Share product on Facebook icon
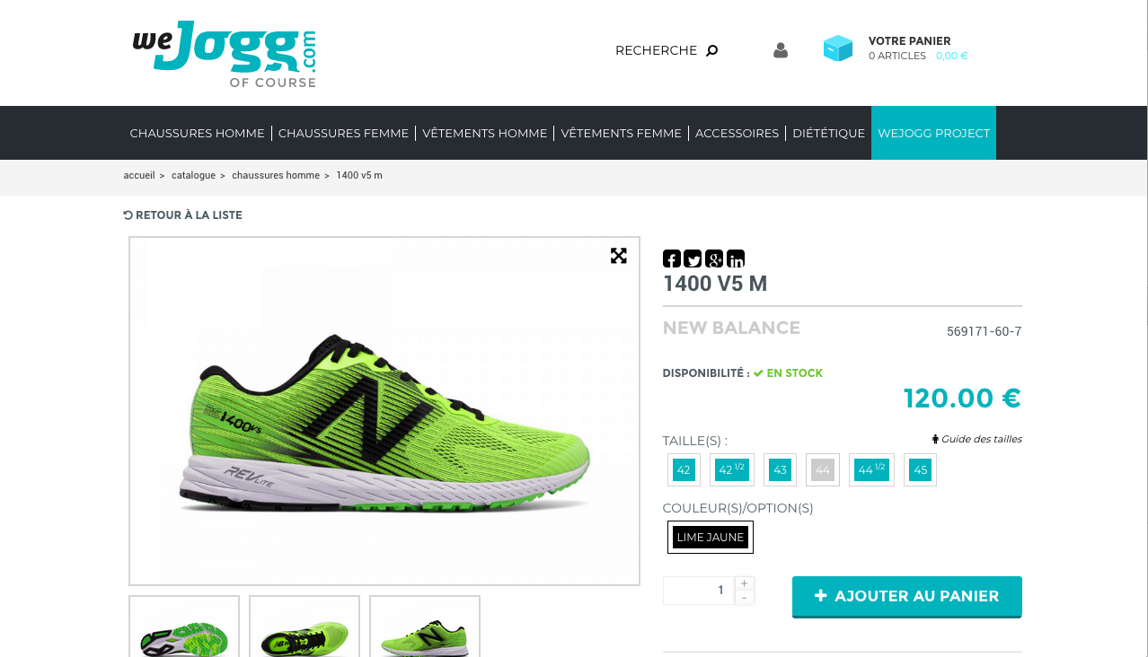 click(672, 258)
